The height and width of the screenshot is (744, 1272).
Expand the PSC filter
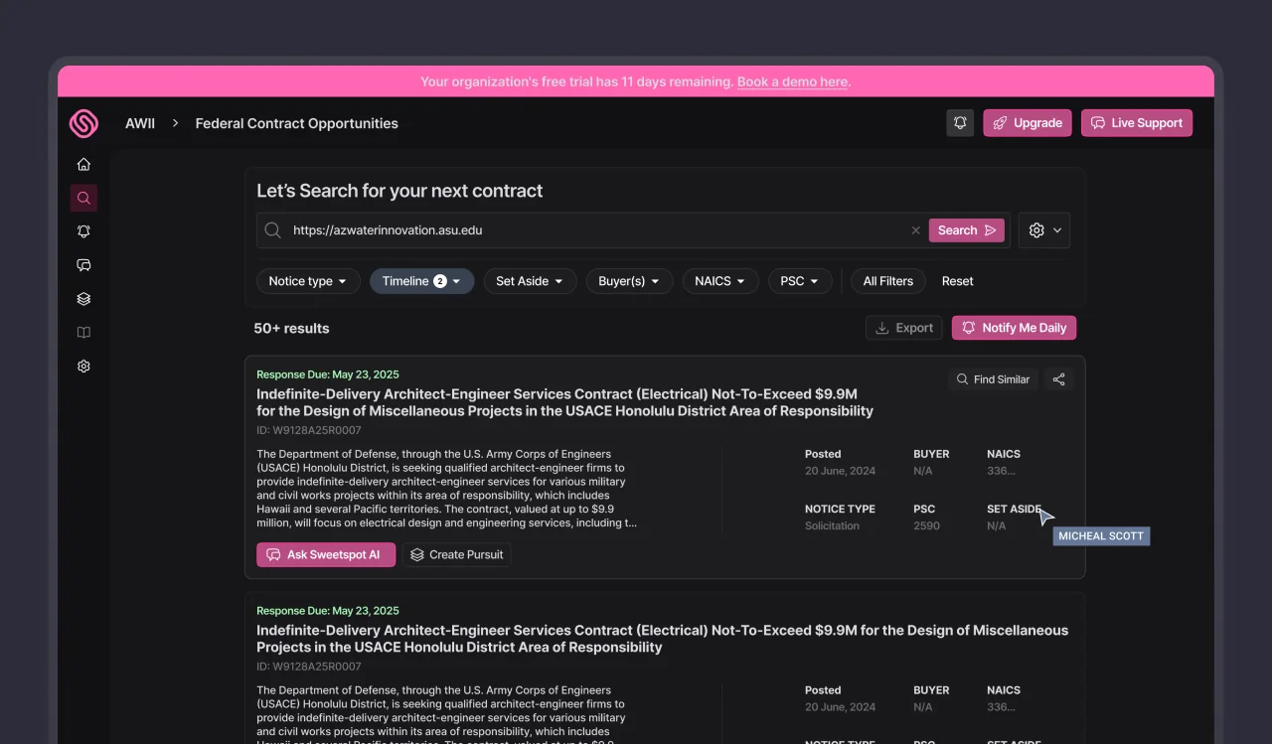(x=800, y=281)
